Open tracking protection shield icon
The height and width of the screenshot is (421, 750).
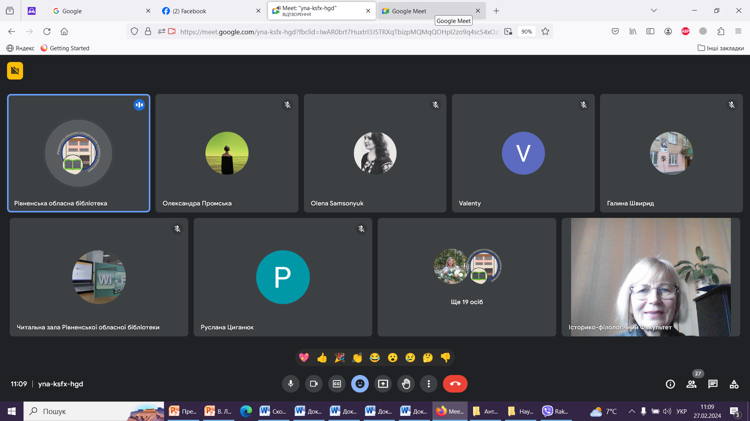coord(134,32)
